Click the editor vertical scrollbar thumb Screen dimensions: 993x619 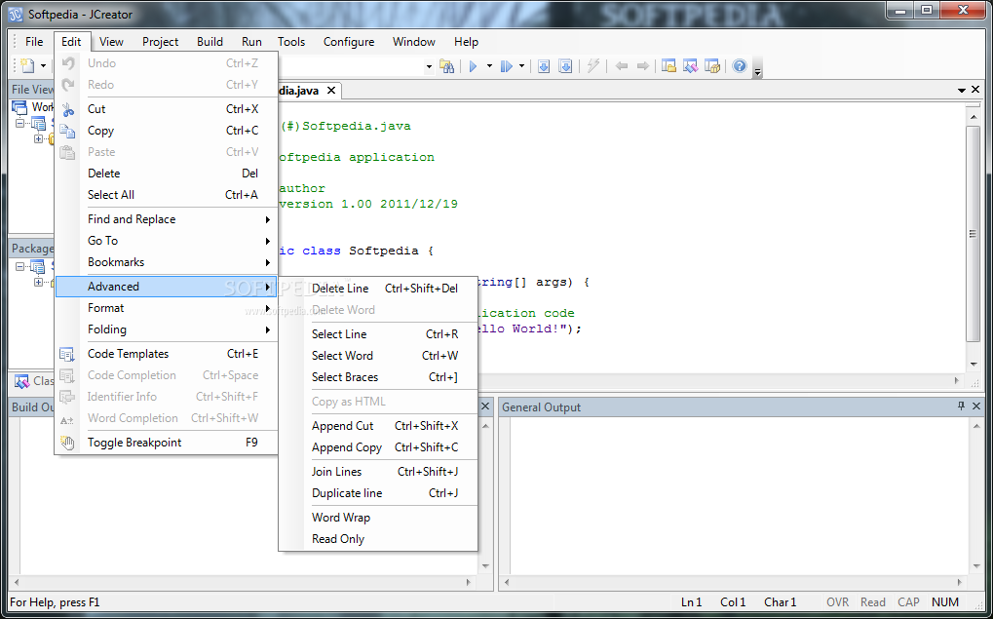pyautogui.click(x=974, y=234)
